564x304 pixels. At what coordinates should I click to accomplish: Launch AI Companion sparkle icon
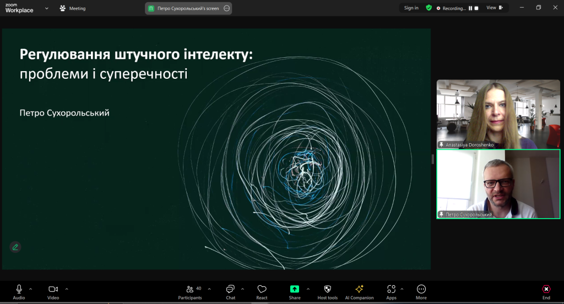coord(359,289)
